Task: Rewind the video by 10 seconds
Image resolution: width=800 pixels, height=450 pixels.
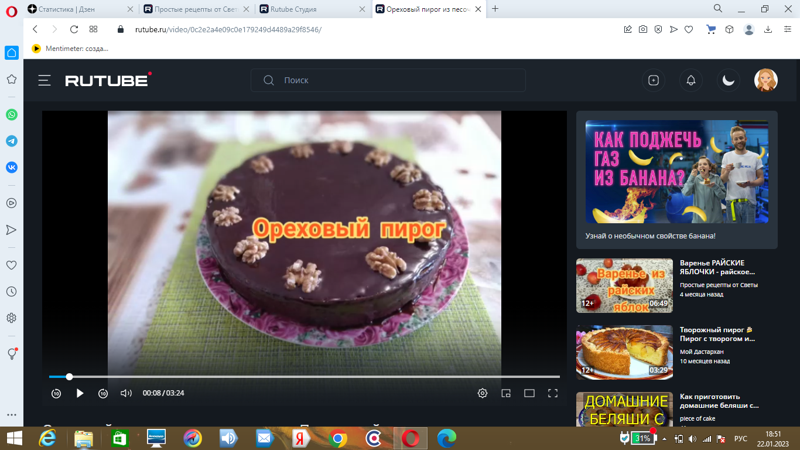Action: [x=56, y=393]
